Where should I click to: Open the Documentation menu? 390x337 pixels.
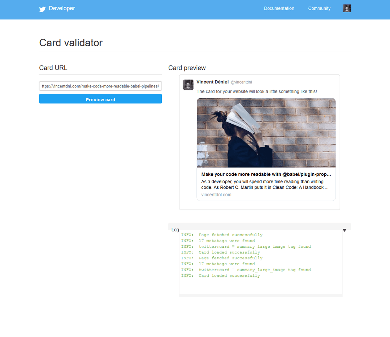pyautogui.click(x=279, y=8)
